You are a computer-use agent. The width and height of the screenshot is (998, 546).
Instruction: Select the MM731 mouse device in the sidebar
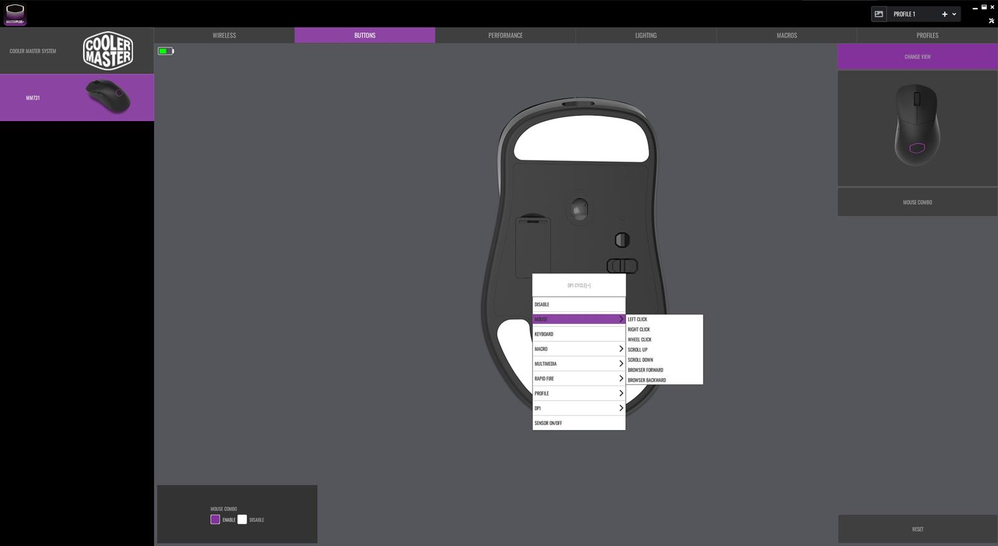[x=77, y=97]
